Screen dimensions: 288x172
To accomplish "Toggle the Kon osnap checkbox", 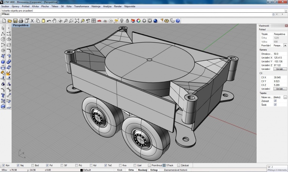I will [x=3, y=165].
